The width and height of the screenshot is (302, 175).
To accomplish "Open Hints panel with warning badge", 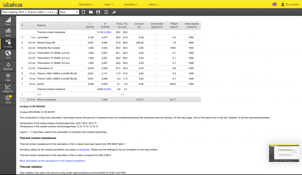I will tap(8, 99).
